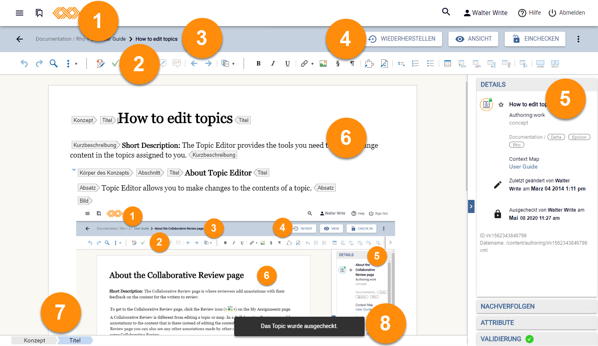Insert table column icon
The height and width of the screenshot is (346, 598).
(x=492, y=64)
